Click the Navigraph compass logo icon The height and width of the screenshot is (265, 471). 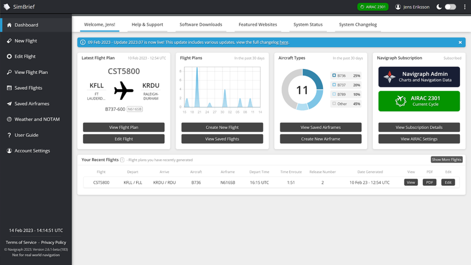tap(389, 77)
